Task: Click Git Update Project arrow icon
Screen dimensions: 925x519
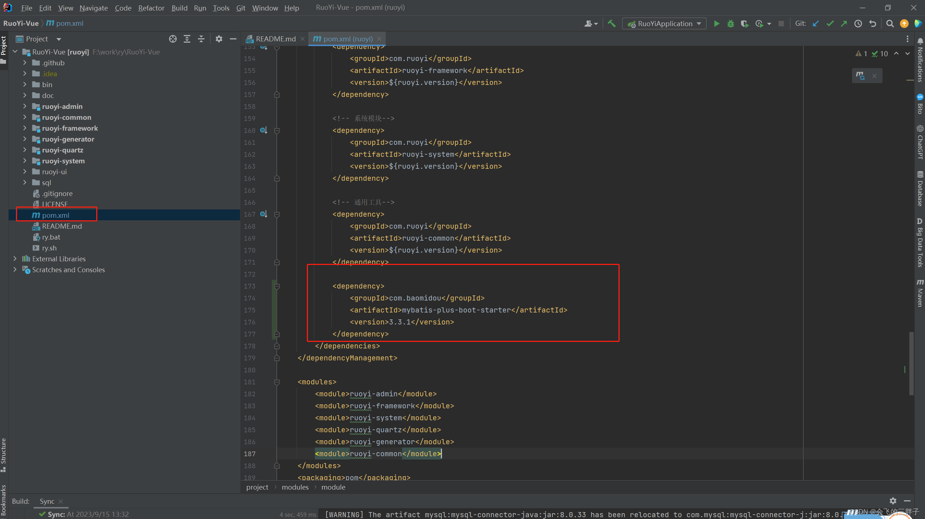Action: click(816, 24)
